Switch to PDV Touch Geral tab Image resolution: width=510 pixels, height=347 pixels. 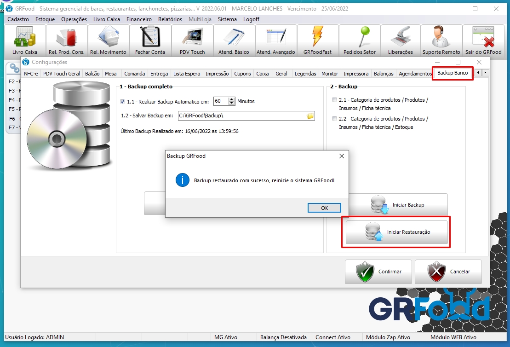62,74
